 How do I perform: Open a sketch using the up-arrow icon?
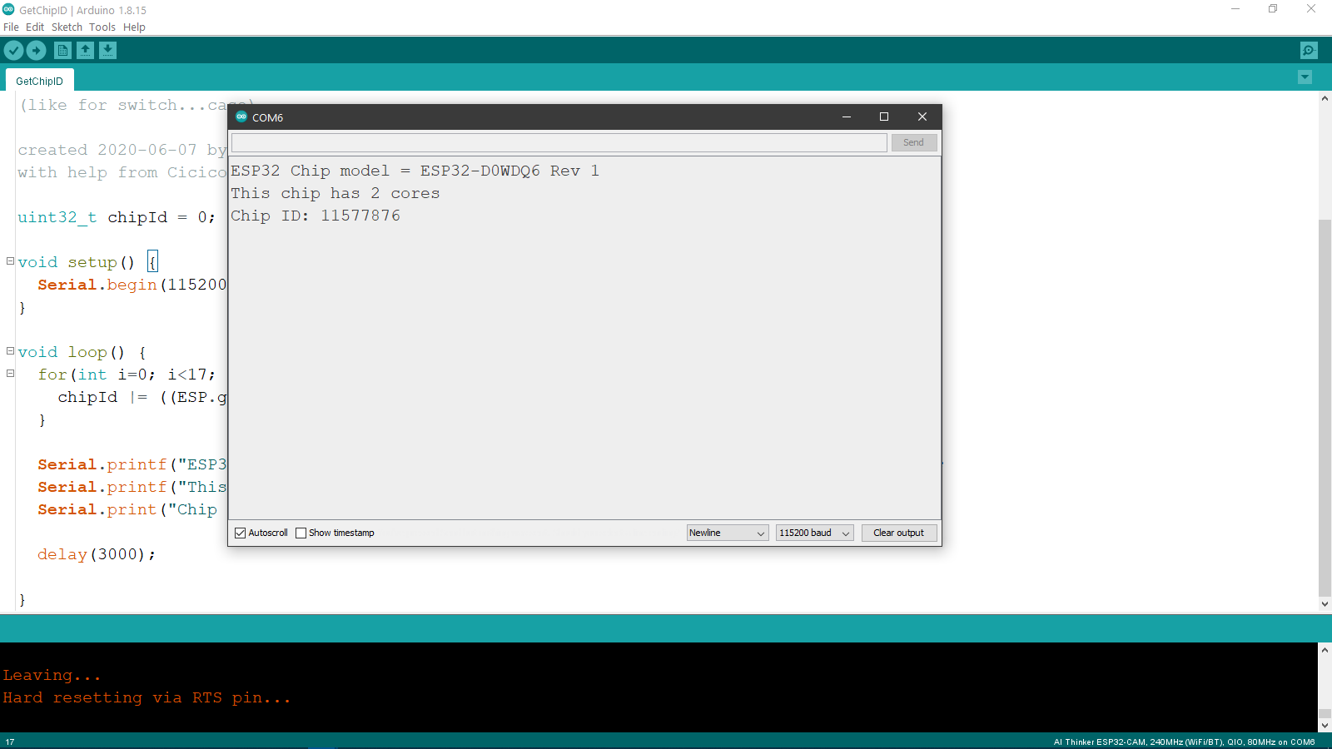coord(85,51)
